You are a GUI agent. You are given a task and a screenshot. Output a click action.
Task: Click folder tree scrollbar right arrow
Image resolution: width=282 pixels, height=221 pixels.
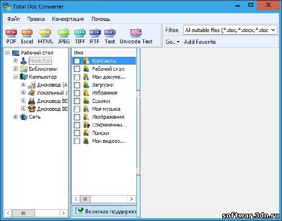[x=64, y=213]
